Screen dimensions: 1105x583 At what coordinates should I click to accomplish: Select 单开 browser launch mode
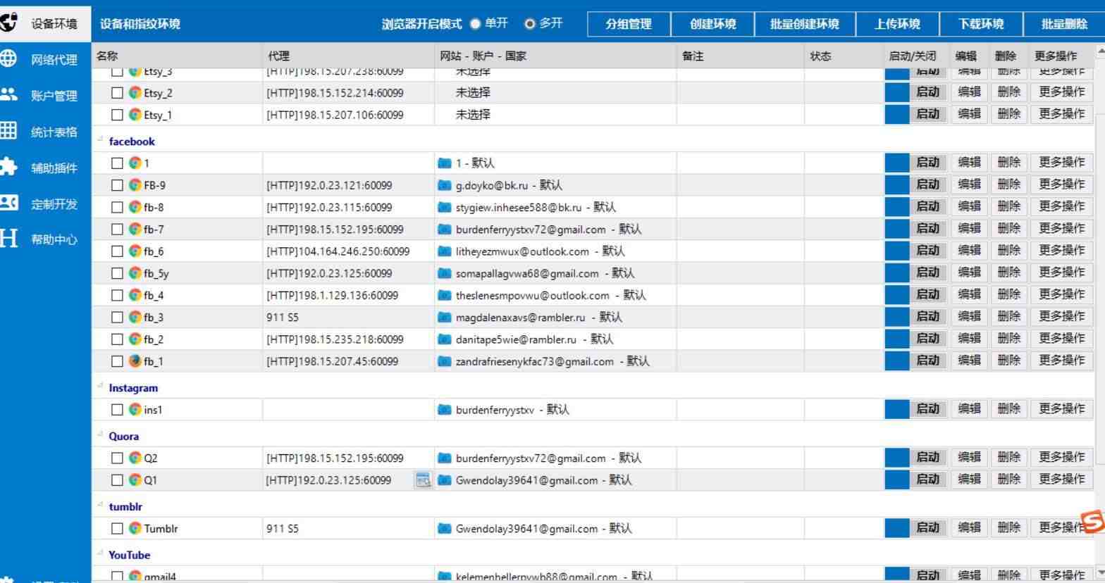point(489,23)
